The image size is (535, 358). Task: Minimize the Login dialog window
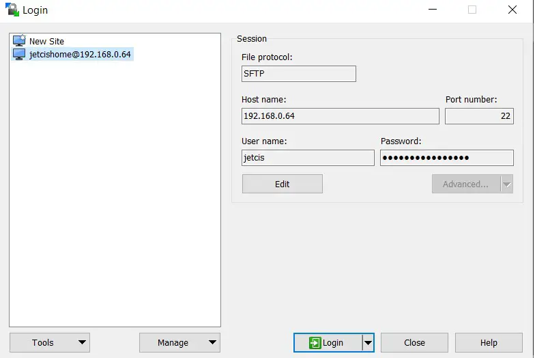click(x=433, y=10)
